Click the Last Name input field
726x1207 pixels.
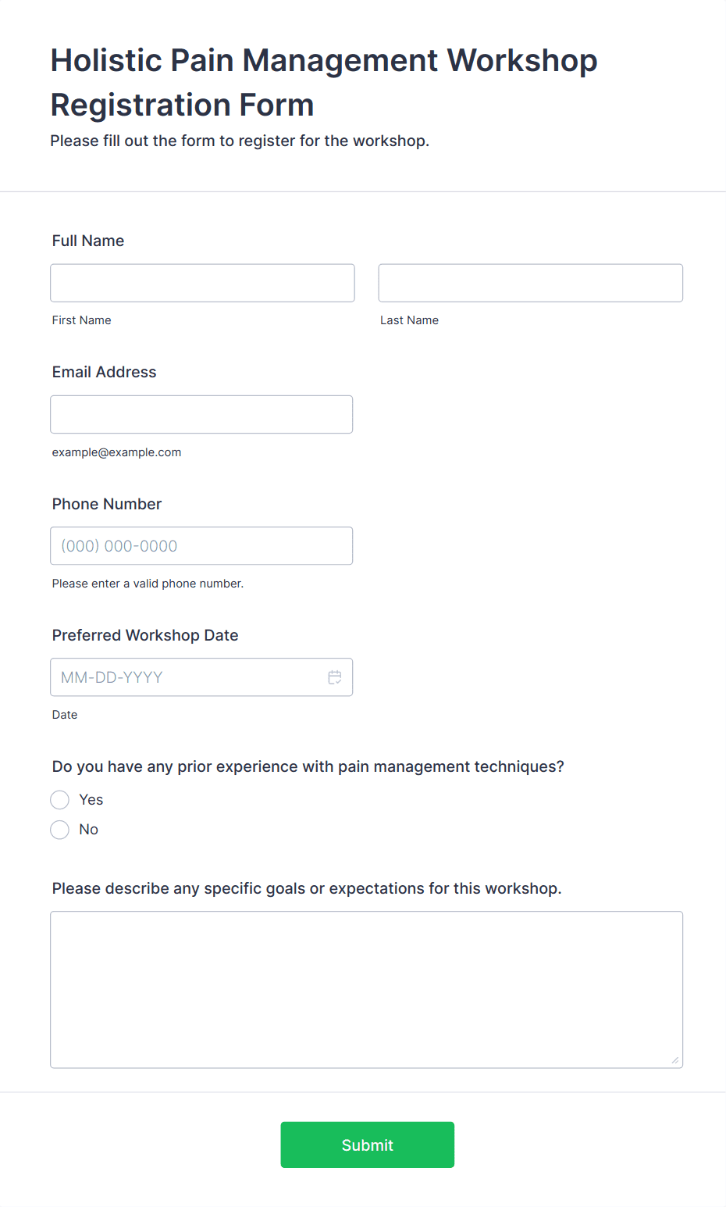(531, 283)
